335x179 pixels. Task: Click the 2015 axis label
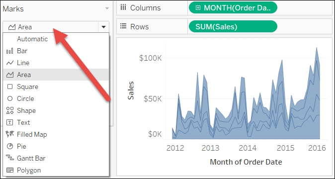(x=285, y=148)
